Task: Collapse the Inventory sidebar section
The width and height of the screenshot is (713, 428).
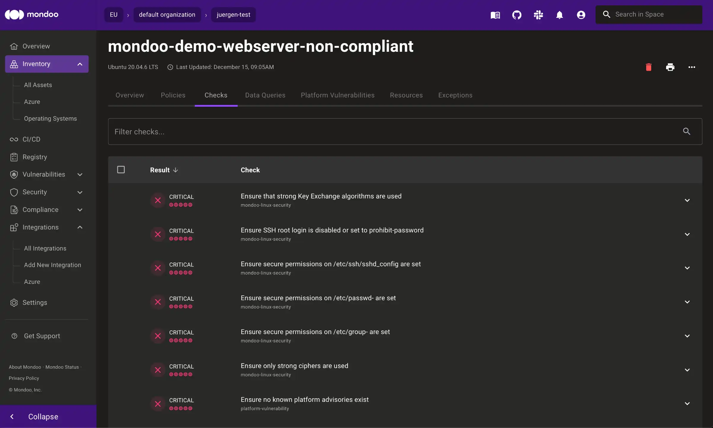Action: tap(80, 64)
